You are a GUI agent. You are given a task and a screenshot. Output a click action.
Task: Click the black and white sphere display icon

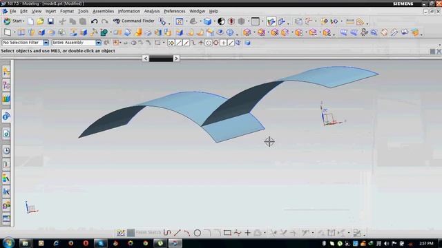point(221,21)
